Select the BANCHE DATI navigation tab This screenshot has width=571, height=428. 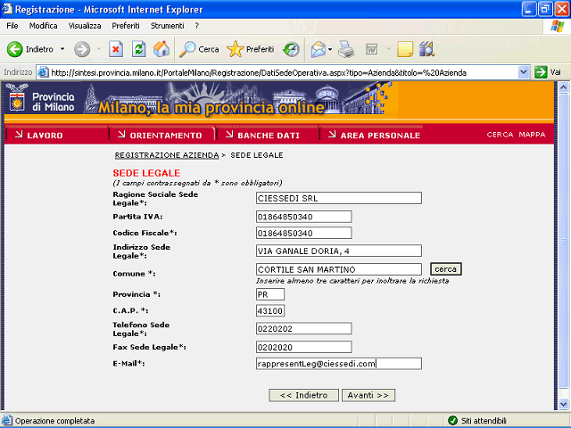coord(268,136)
